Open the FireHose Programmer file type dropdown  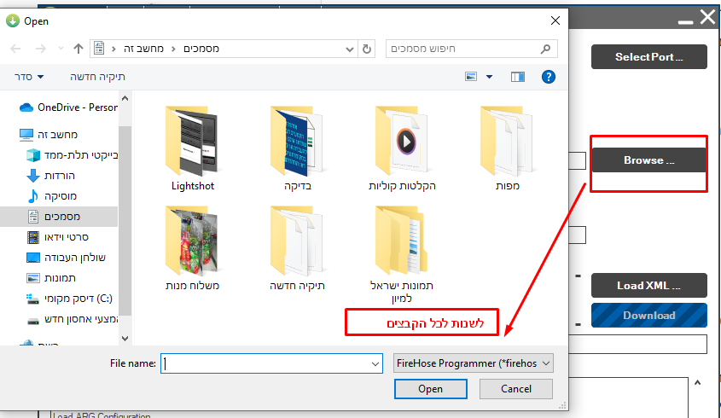[474, 363]
